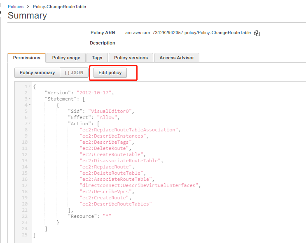The width and height of the screenshot is (306, 243).
Task: Open the Policy usage tab
Action: click(x=66, y=58)
